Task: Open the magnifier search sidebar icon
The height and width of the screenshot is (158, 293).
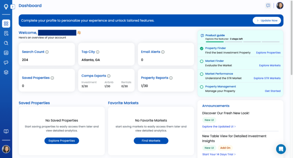Action: 6,43
